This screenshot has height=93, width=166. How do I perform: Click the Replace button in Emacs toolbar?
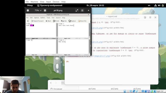[72, 21]
